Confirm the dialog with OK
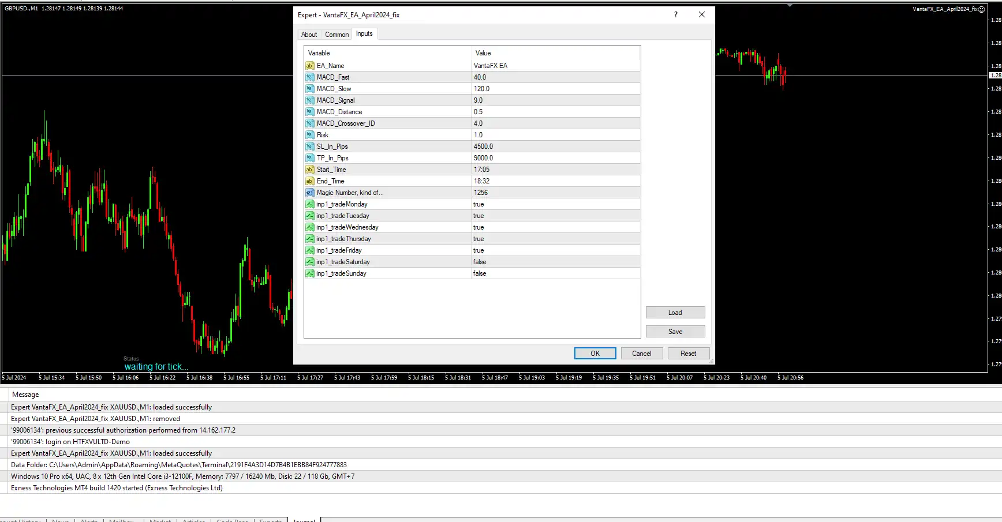This screenshot has height=522, width=1002. click(595, 354)
